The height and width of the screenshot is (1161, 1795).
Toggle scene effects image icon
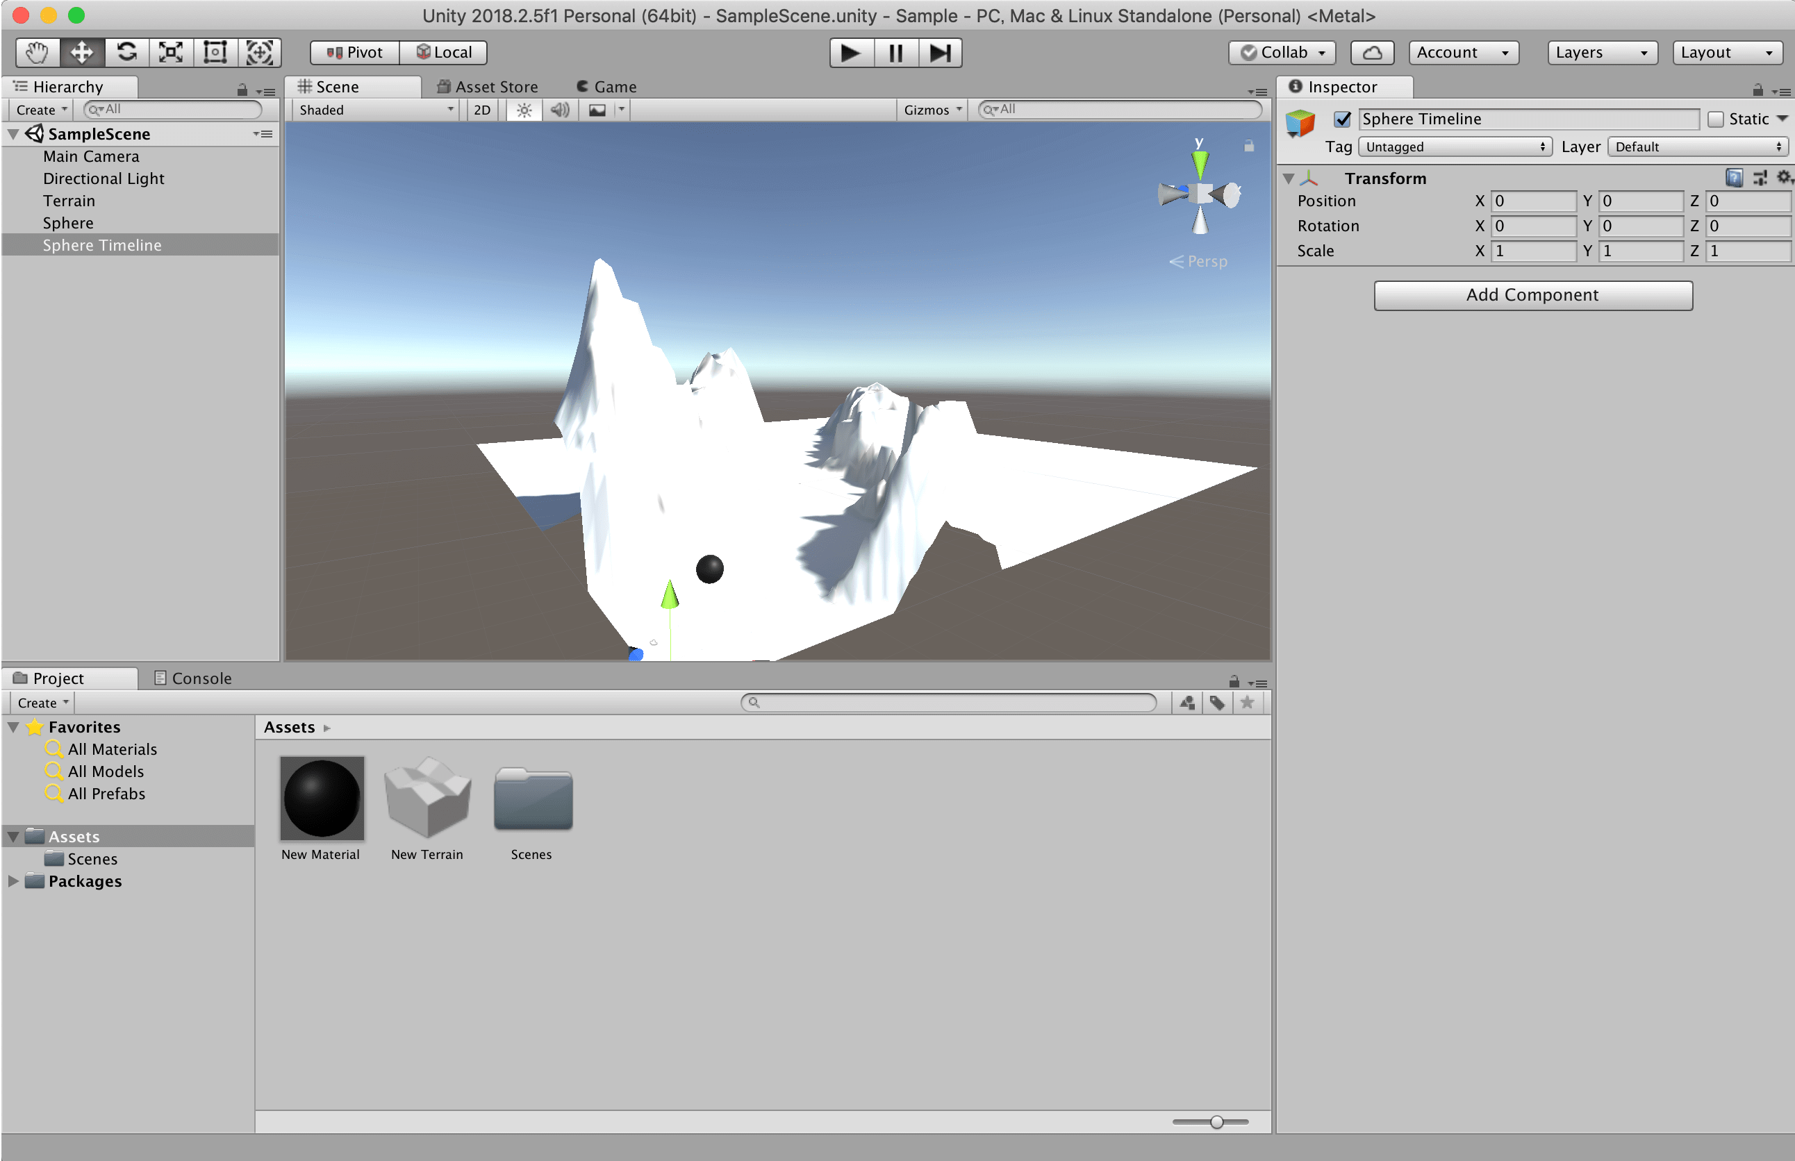point(597,110)
